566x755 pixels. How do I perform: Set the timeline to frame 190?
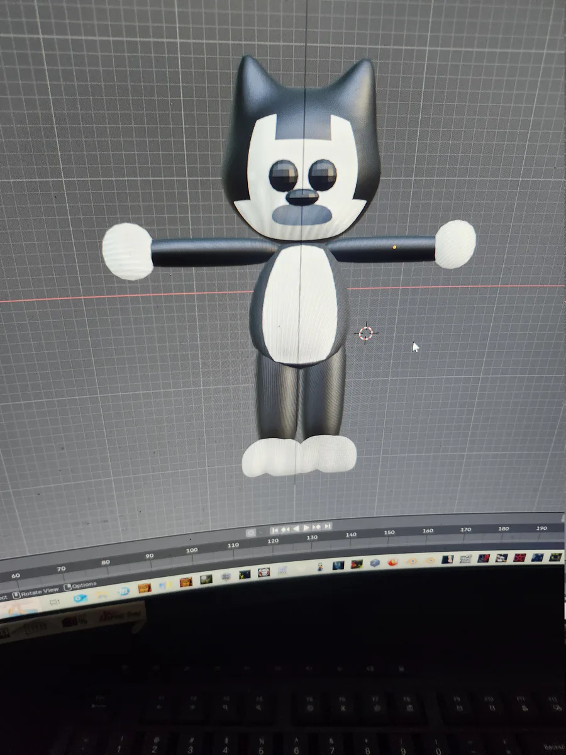tap(541, 528)
